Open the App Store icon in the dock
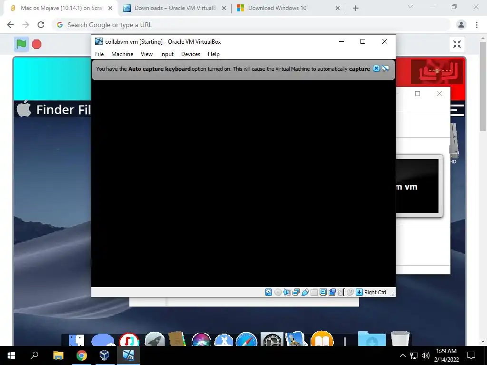 click(x=224, y=340)
